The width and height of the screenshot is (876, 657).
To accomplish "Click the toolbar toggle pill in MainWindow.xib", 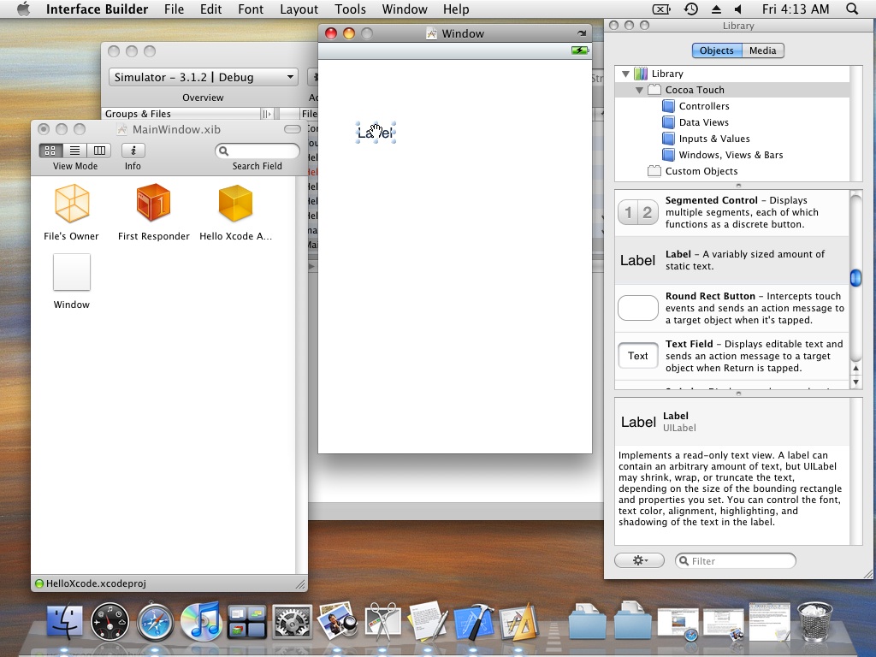I will tap(293, 130).
